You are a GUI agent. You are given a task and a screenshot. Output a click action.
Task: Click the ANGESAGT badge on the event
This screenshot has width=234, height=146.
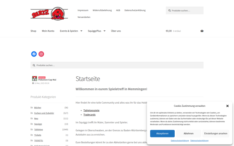point(42,77)
